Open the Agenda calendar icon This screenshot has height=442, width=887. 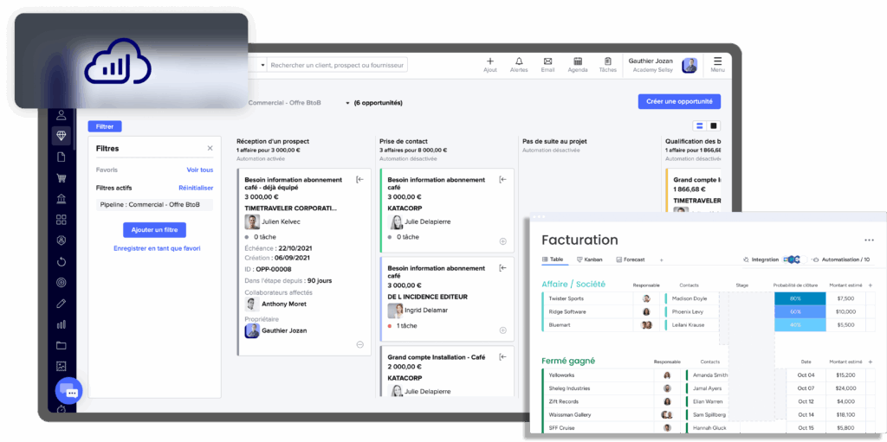point(578,61)
